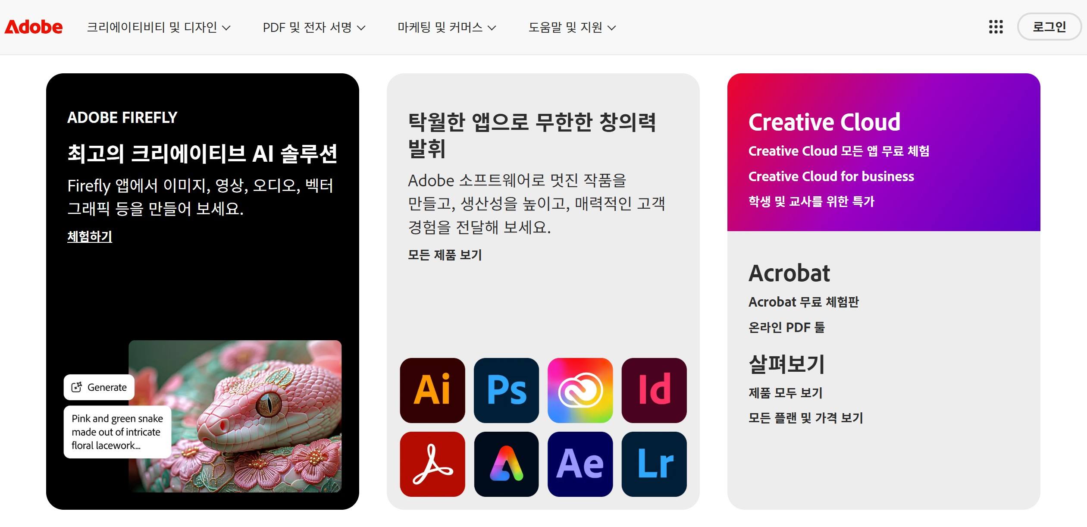The height and width of the screenshot is (527, 1087).
Task: Open the app launcher waffle grid
Action: [996, 26]
